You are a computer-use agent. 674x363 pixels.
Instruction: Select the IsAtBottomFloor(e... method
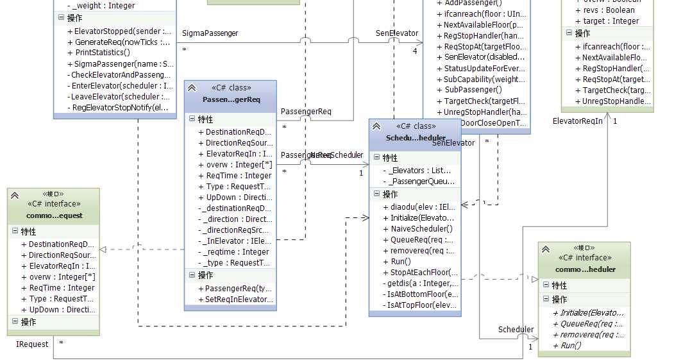pos(421,294)
